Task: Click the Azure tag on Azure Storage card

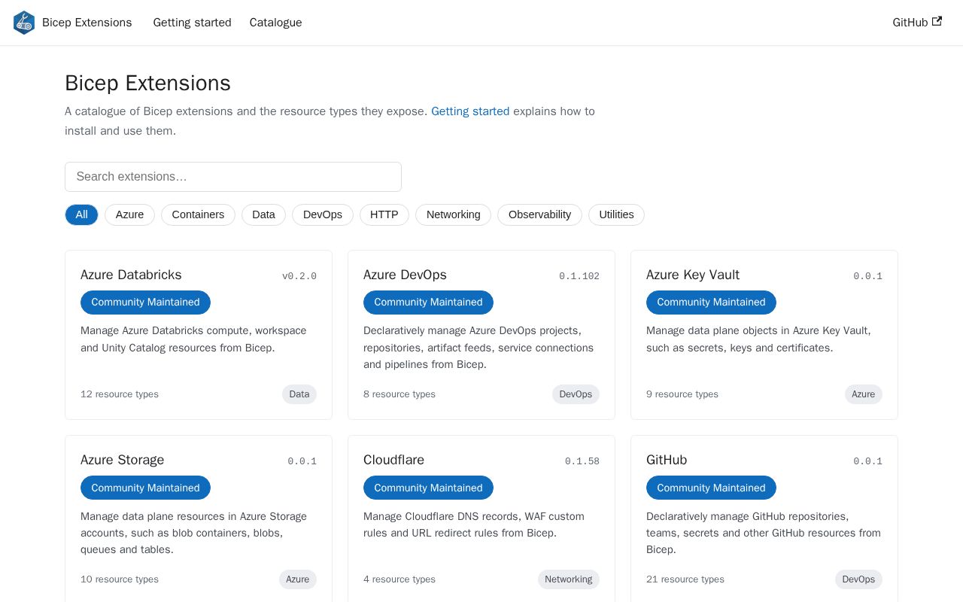Action: 298,579
